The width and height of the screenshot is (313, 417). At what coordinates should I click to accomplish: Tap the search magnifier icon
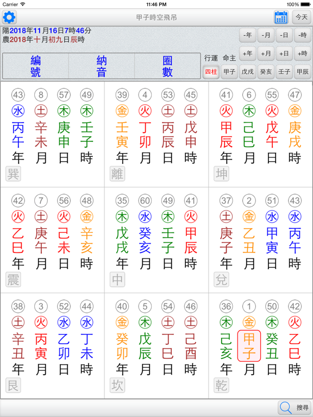pos(286,408)
